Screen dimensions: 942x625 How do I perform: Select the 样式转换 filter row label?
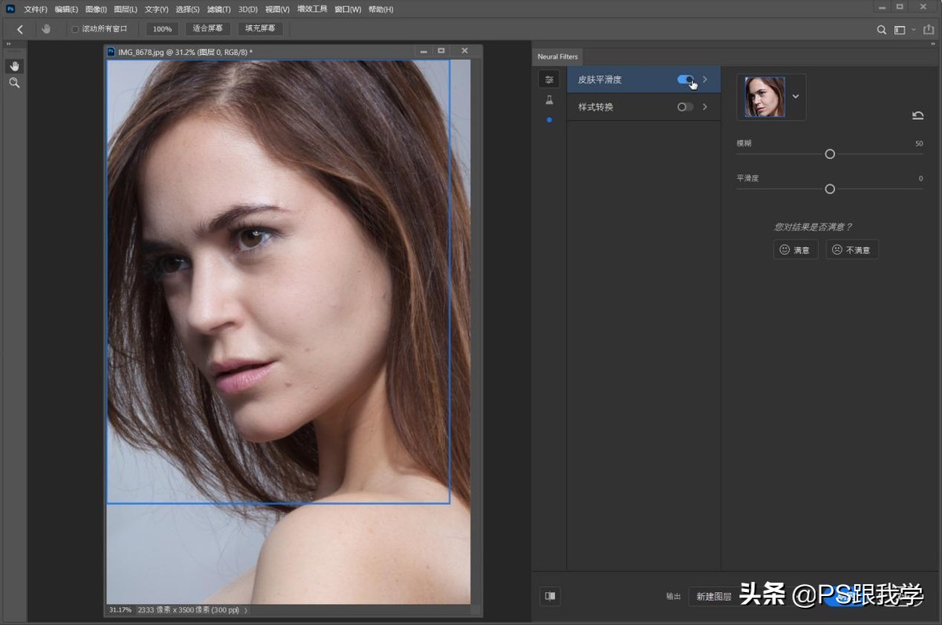(596, 107)
